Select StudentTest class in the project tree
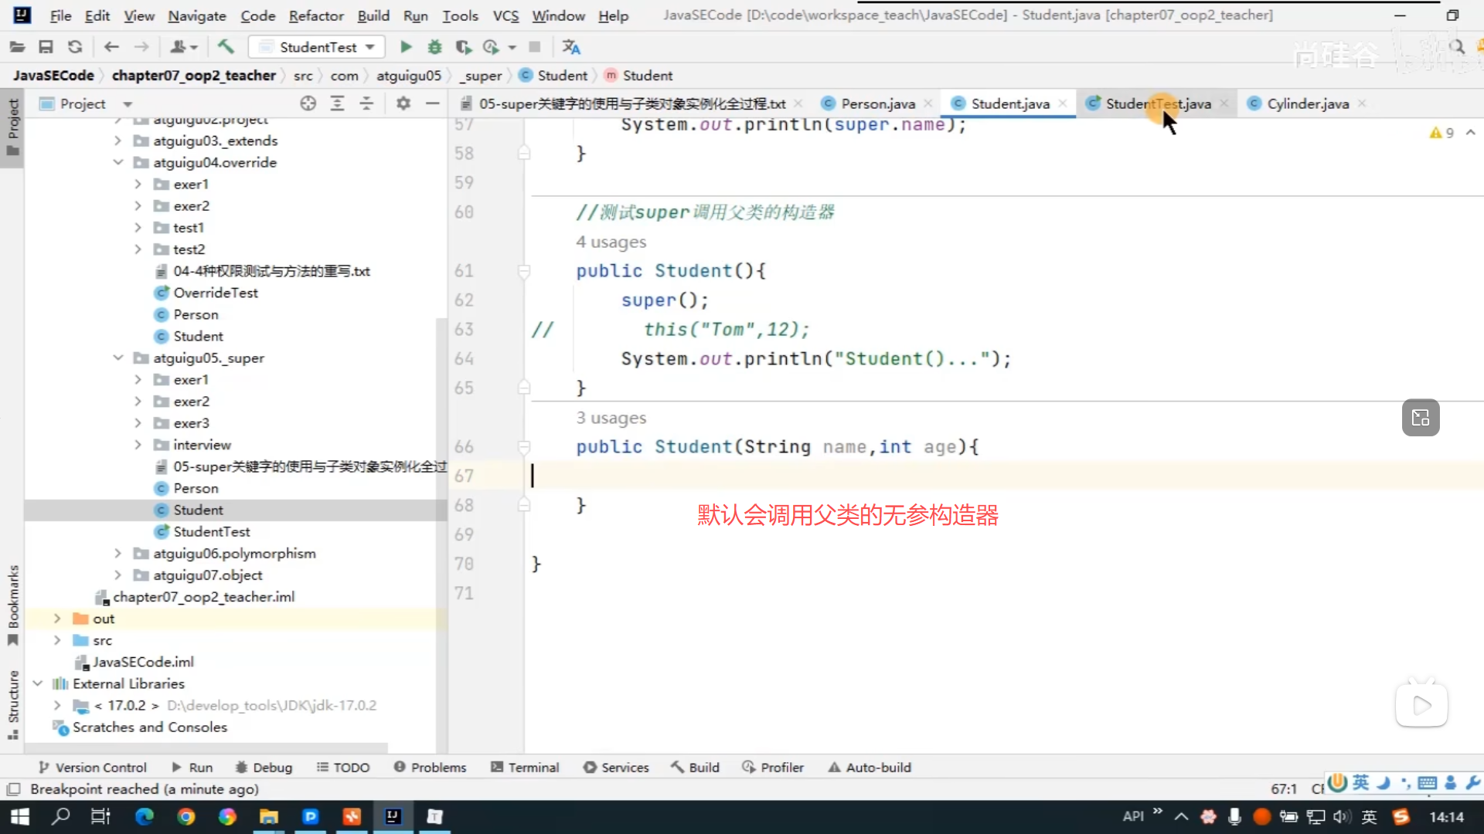This screenshot has height=834, width=1484. pyautogui.click(x=211, y=531)
